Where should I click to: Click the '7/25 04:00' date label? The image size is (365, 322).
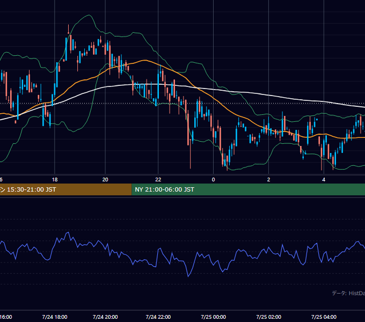tap(324, 317)
